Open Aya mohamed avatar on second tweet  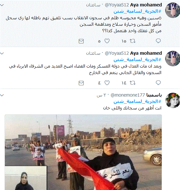pyautogui.click(x=173, y=59)
